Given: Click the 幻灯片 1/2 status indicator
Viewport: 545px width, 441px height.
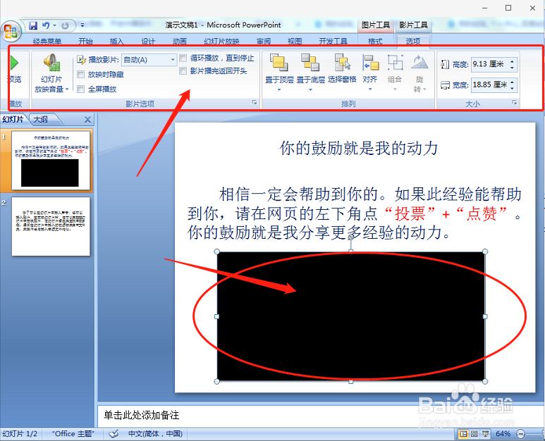Looking at the screenshot, I should [20, 434].
